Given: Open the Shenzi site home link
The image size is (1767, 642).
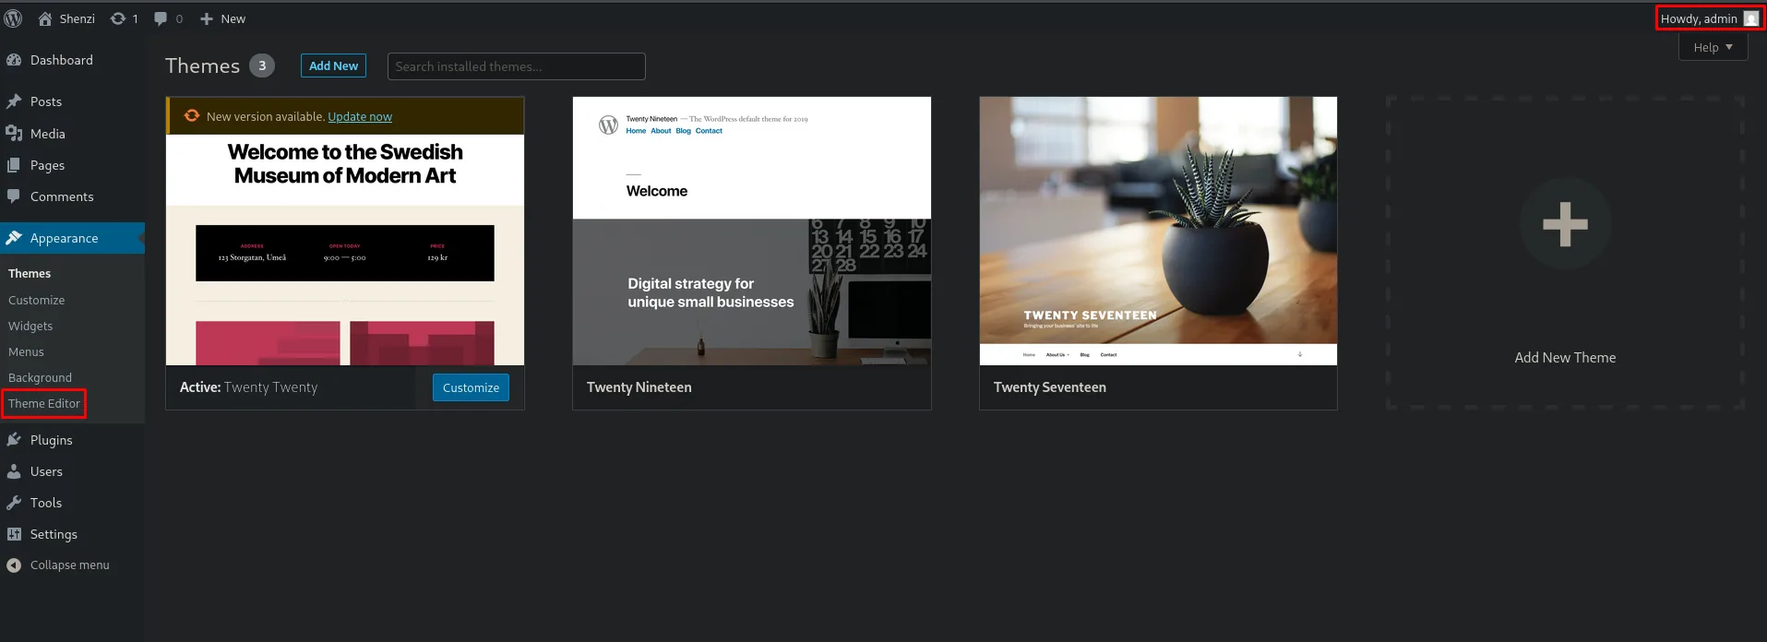Looking at the screenshot, I should [66, 18].
